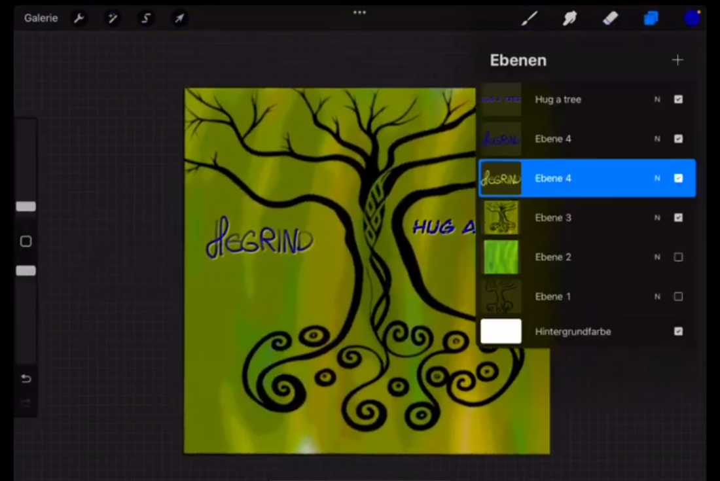Select the Eraser tool
Viewport: 720px width, 481px height.
click(x=610, y=18)
